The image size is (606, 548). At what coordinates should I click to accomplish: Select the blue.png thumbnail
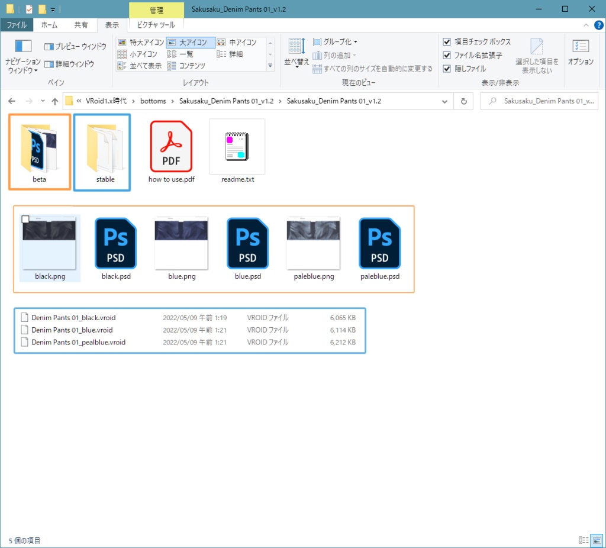pos(181,243)
